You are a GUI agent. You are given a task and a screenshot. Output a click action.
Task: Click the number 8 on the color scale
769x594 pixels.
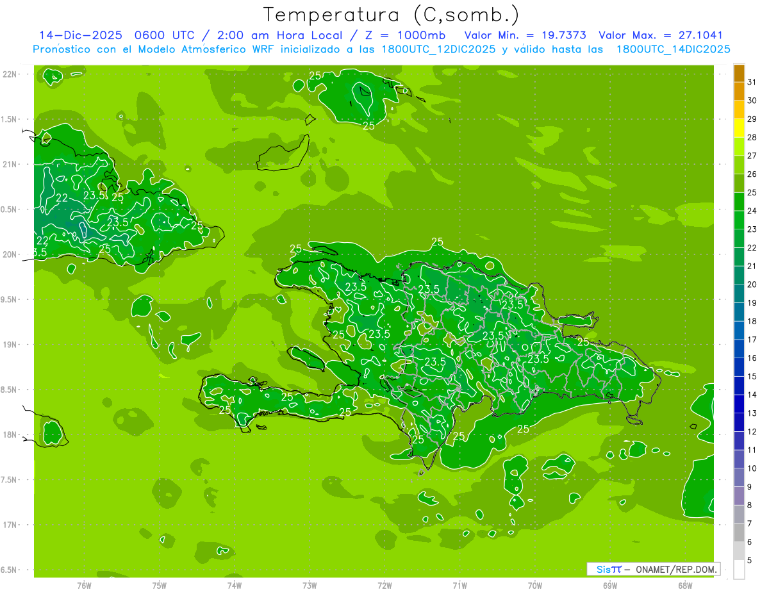click(750, 506)
